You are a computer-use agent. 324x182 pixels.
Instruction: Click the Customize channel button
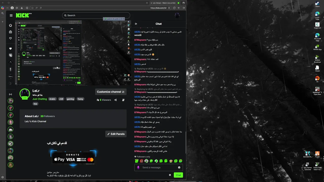(x=111, y=92)
